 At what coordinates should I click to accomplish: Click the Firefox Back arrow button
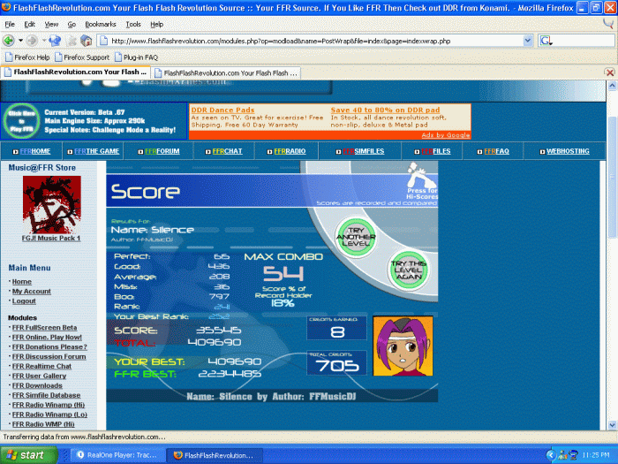pyautogui.click(x=9, y=41)
